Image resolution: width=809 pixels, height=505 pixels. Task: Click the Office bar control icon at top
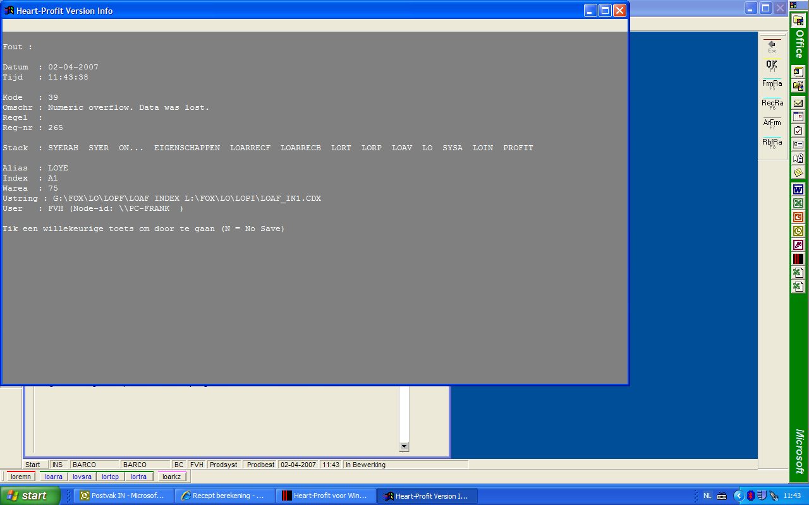(793, 5)
